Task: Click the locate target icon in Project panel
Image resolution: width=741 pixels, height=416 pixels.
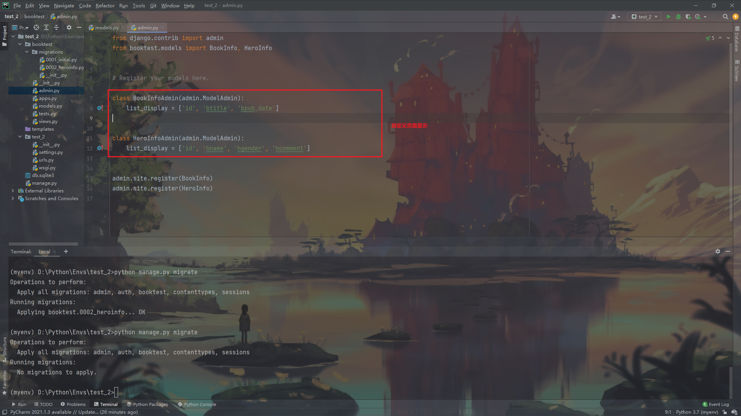Action: click(36, 27)
